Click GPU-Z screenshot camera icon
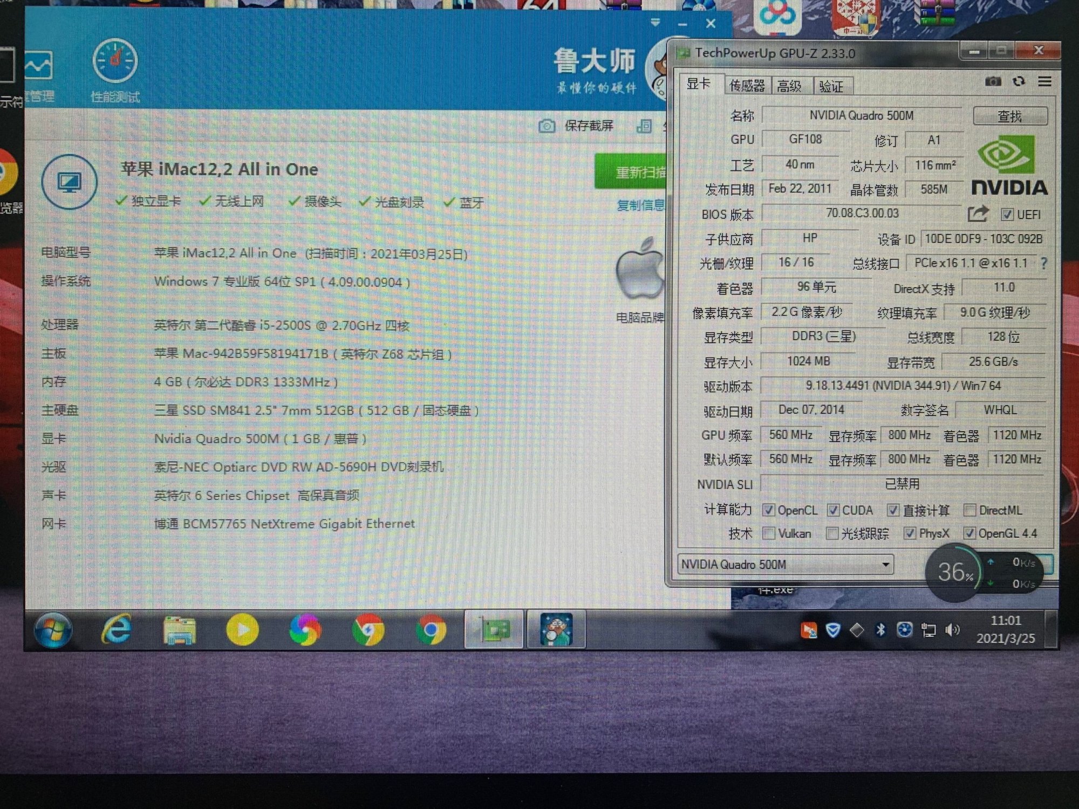 pos(993,81)
